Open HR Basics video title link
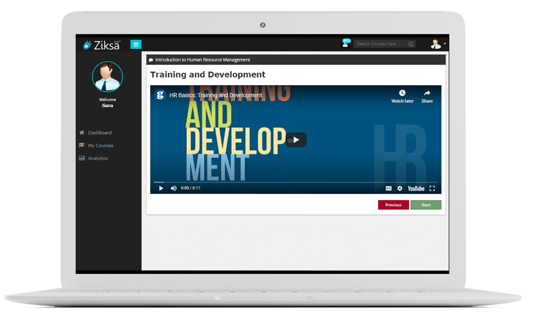 coord(216,95)
